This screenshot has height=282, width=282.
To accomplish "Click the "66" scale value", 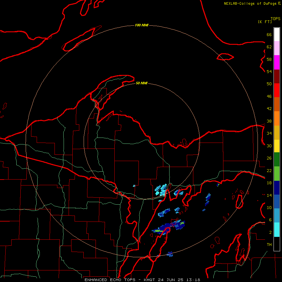I will [269, 34].
